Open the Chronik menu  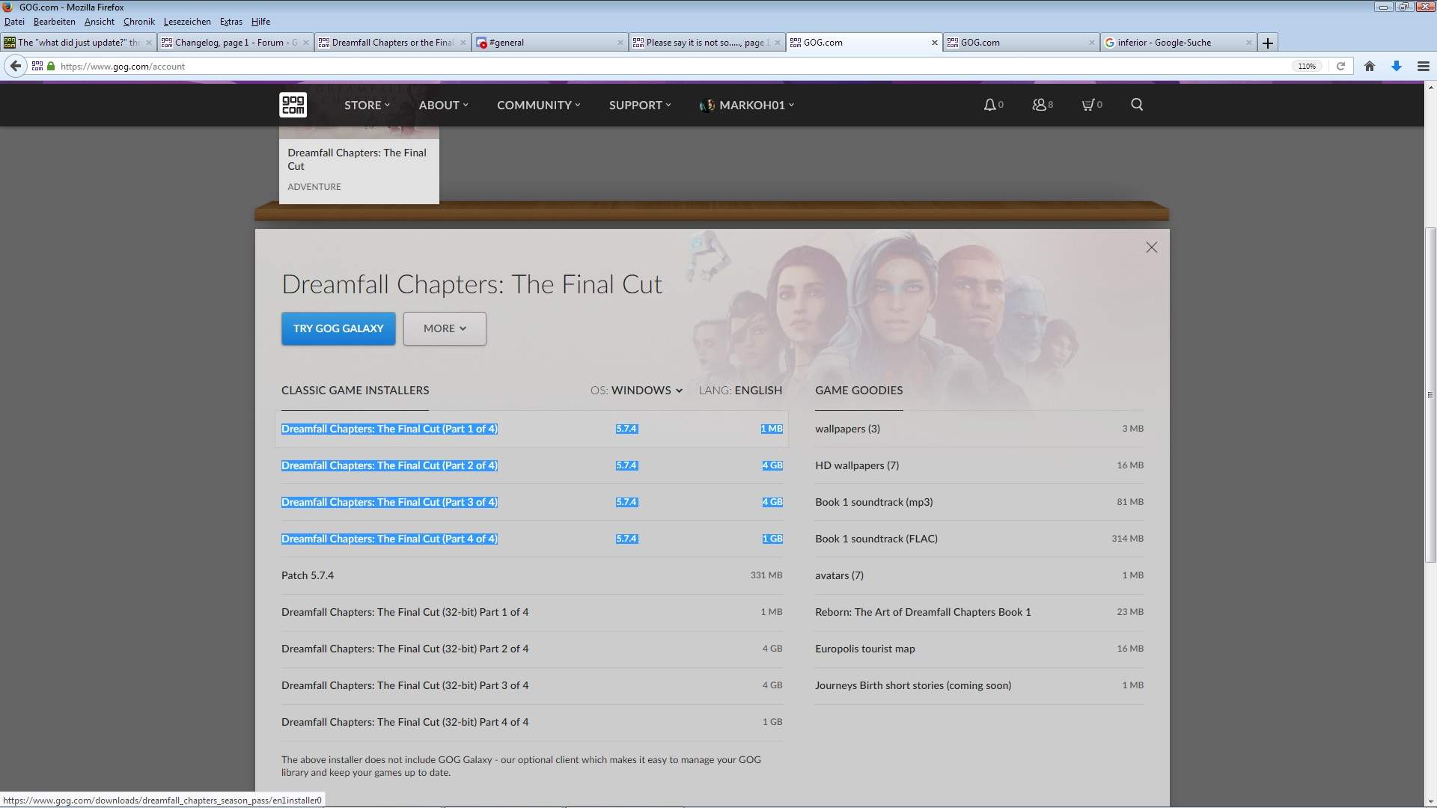[x=138, y=22]
